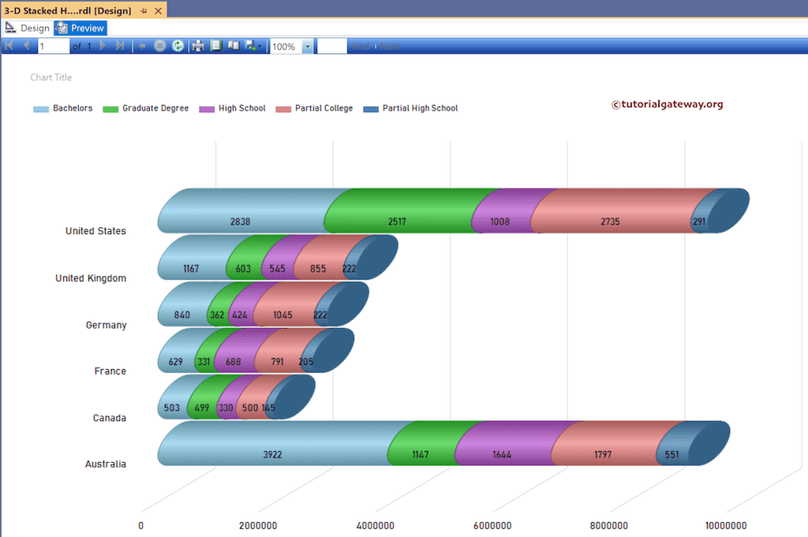Expand the previous page navigation control

pyautogui.click(x=27, y=45)
